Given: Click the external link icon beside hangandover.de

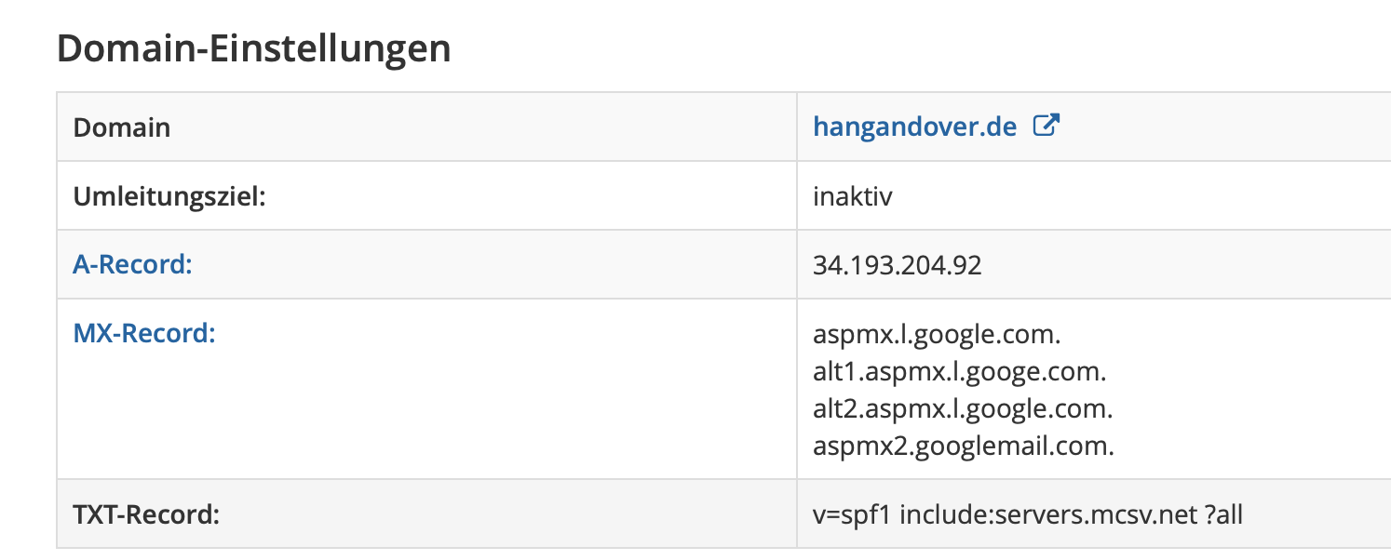Looking at the screenshot, I should click(1047, 126).
